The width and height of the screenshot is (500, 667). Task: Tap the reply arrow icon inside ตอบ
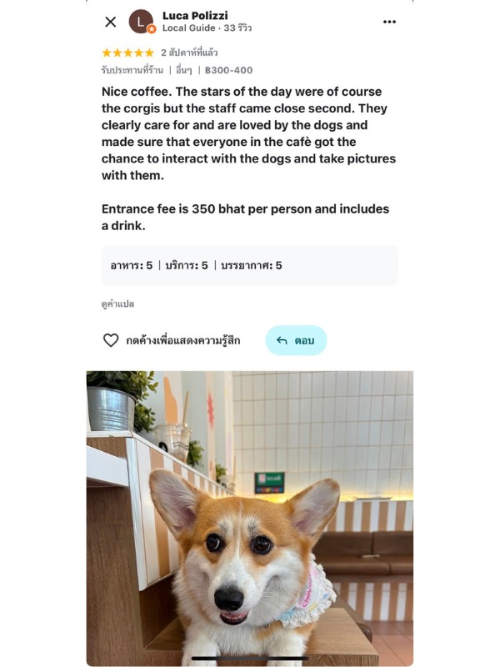[x=282, y=340]
